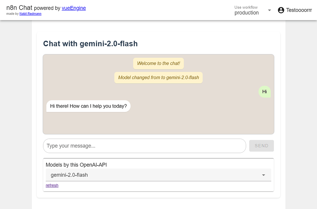Viewport: 317px width, 209px height.
Task: Select the 'Hi' message bubble
Action: click(x=264, y=92)
